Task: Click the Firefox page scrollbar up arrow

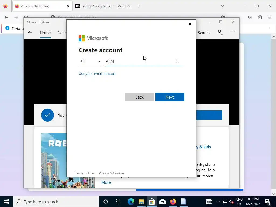Action: [274, 37]
